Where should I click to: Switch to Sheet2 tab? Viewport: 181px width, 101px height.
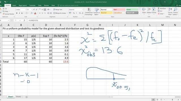(x=18, y=97)
